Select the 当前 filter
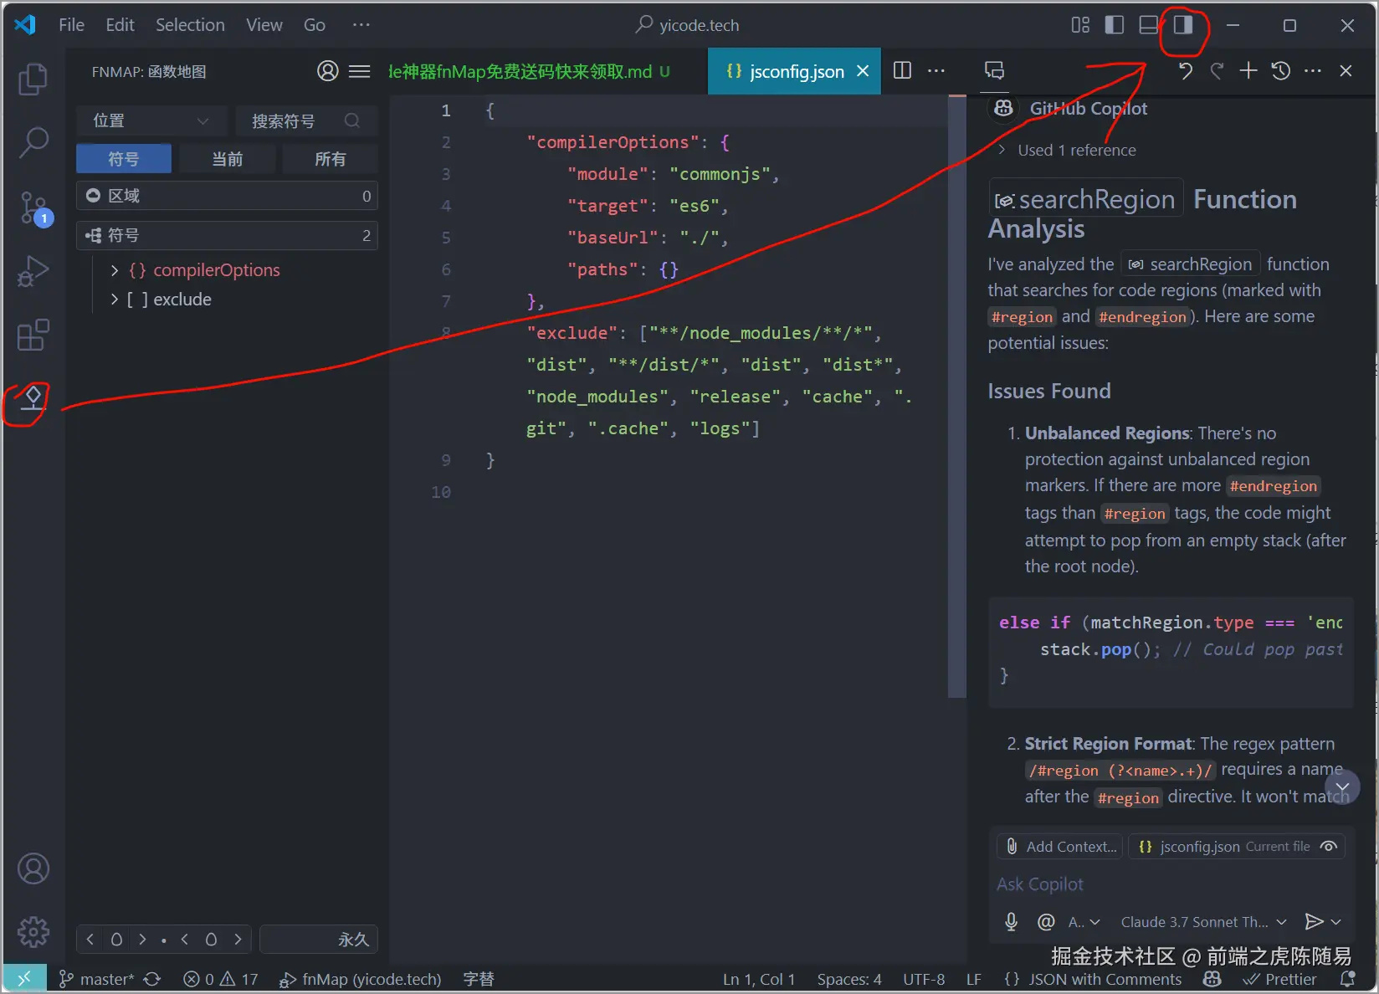 click(227, 159)
